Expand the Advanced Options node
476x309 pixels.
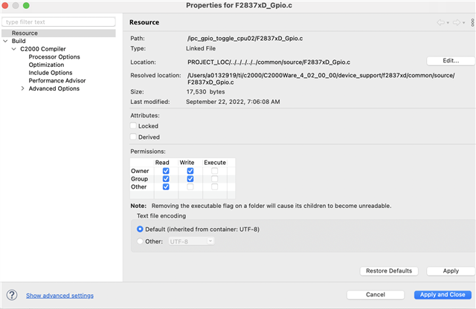[x=23, y=88]
